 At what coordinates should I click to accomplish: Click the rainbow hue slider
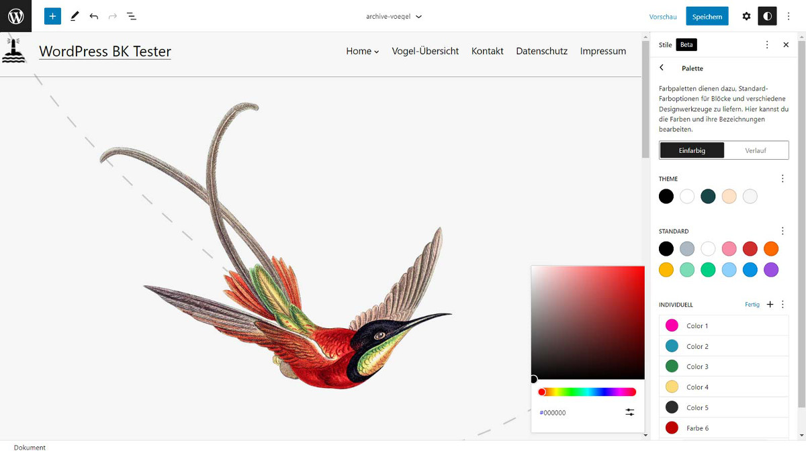(x=588, y=392)
